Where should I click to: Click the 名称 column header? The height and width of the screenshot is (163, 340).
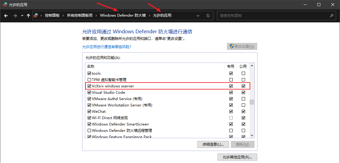(x=155, y=67)
